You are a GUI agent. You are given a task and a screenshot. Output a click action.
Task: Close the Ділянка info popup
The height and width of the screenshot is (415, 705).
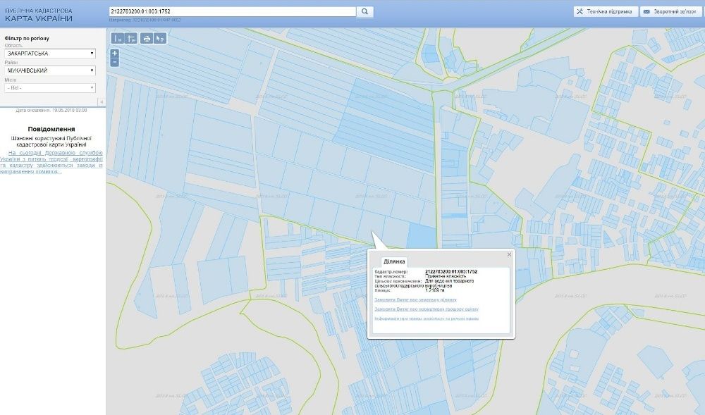coord(510,254)
